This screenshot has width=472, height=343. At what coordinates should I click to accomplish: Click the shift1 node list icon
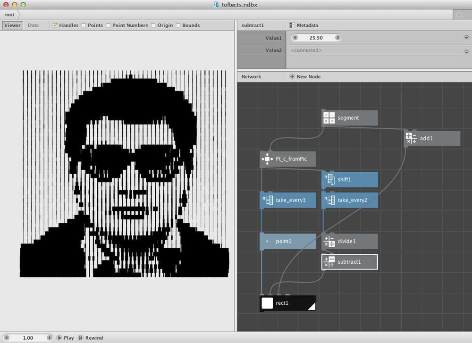(329, 179)
